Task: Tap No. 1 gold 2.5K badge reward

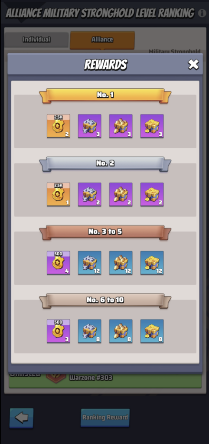Action: [x=59, y=126]
